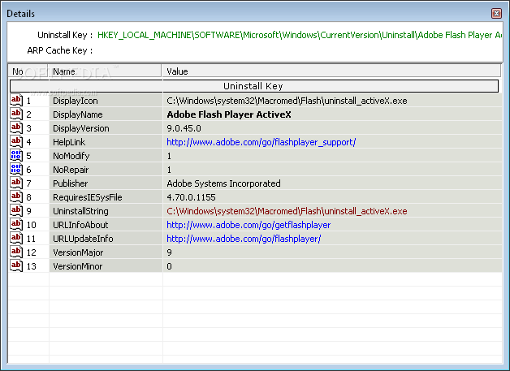
Task: Click the red uninstall_activeX.exe UninstallString value
Action: (287, 211)
